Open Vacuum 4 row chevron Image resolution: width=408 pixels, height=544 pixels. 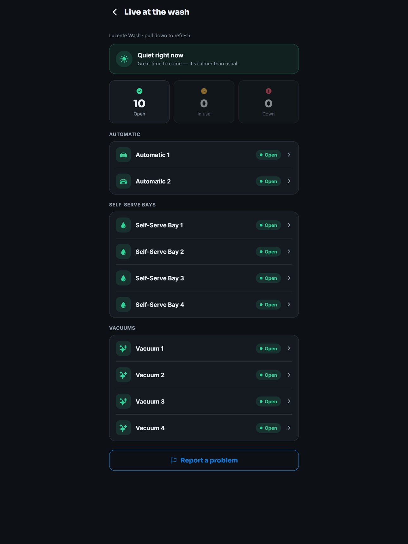(289, 428)
